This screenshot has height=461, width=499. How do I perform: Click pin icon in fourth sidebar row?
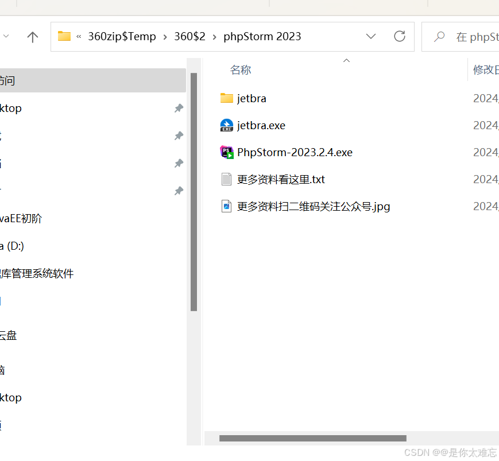pos(179,191)
